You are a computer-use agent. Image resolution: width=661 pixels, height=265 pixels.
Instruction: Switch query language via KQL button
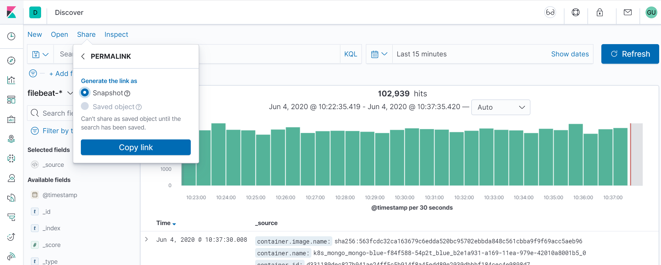[x=351, y=54]
